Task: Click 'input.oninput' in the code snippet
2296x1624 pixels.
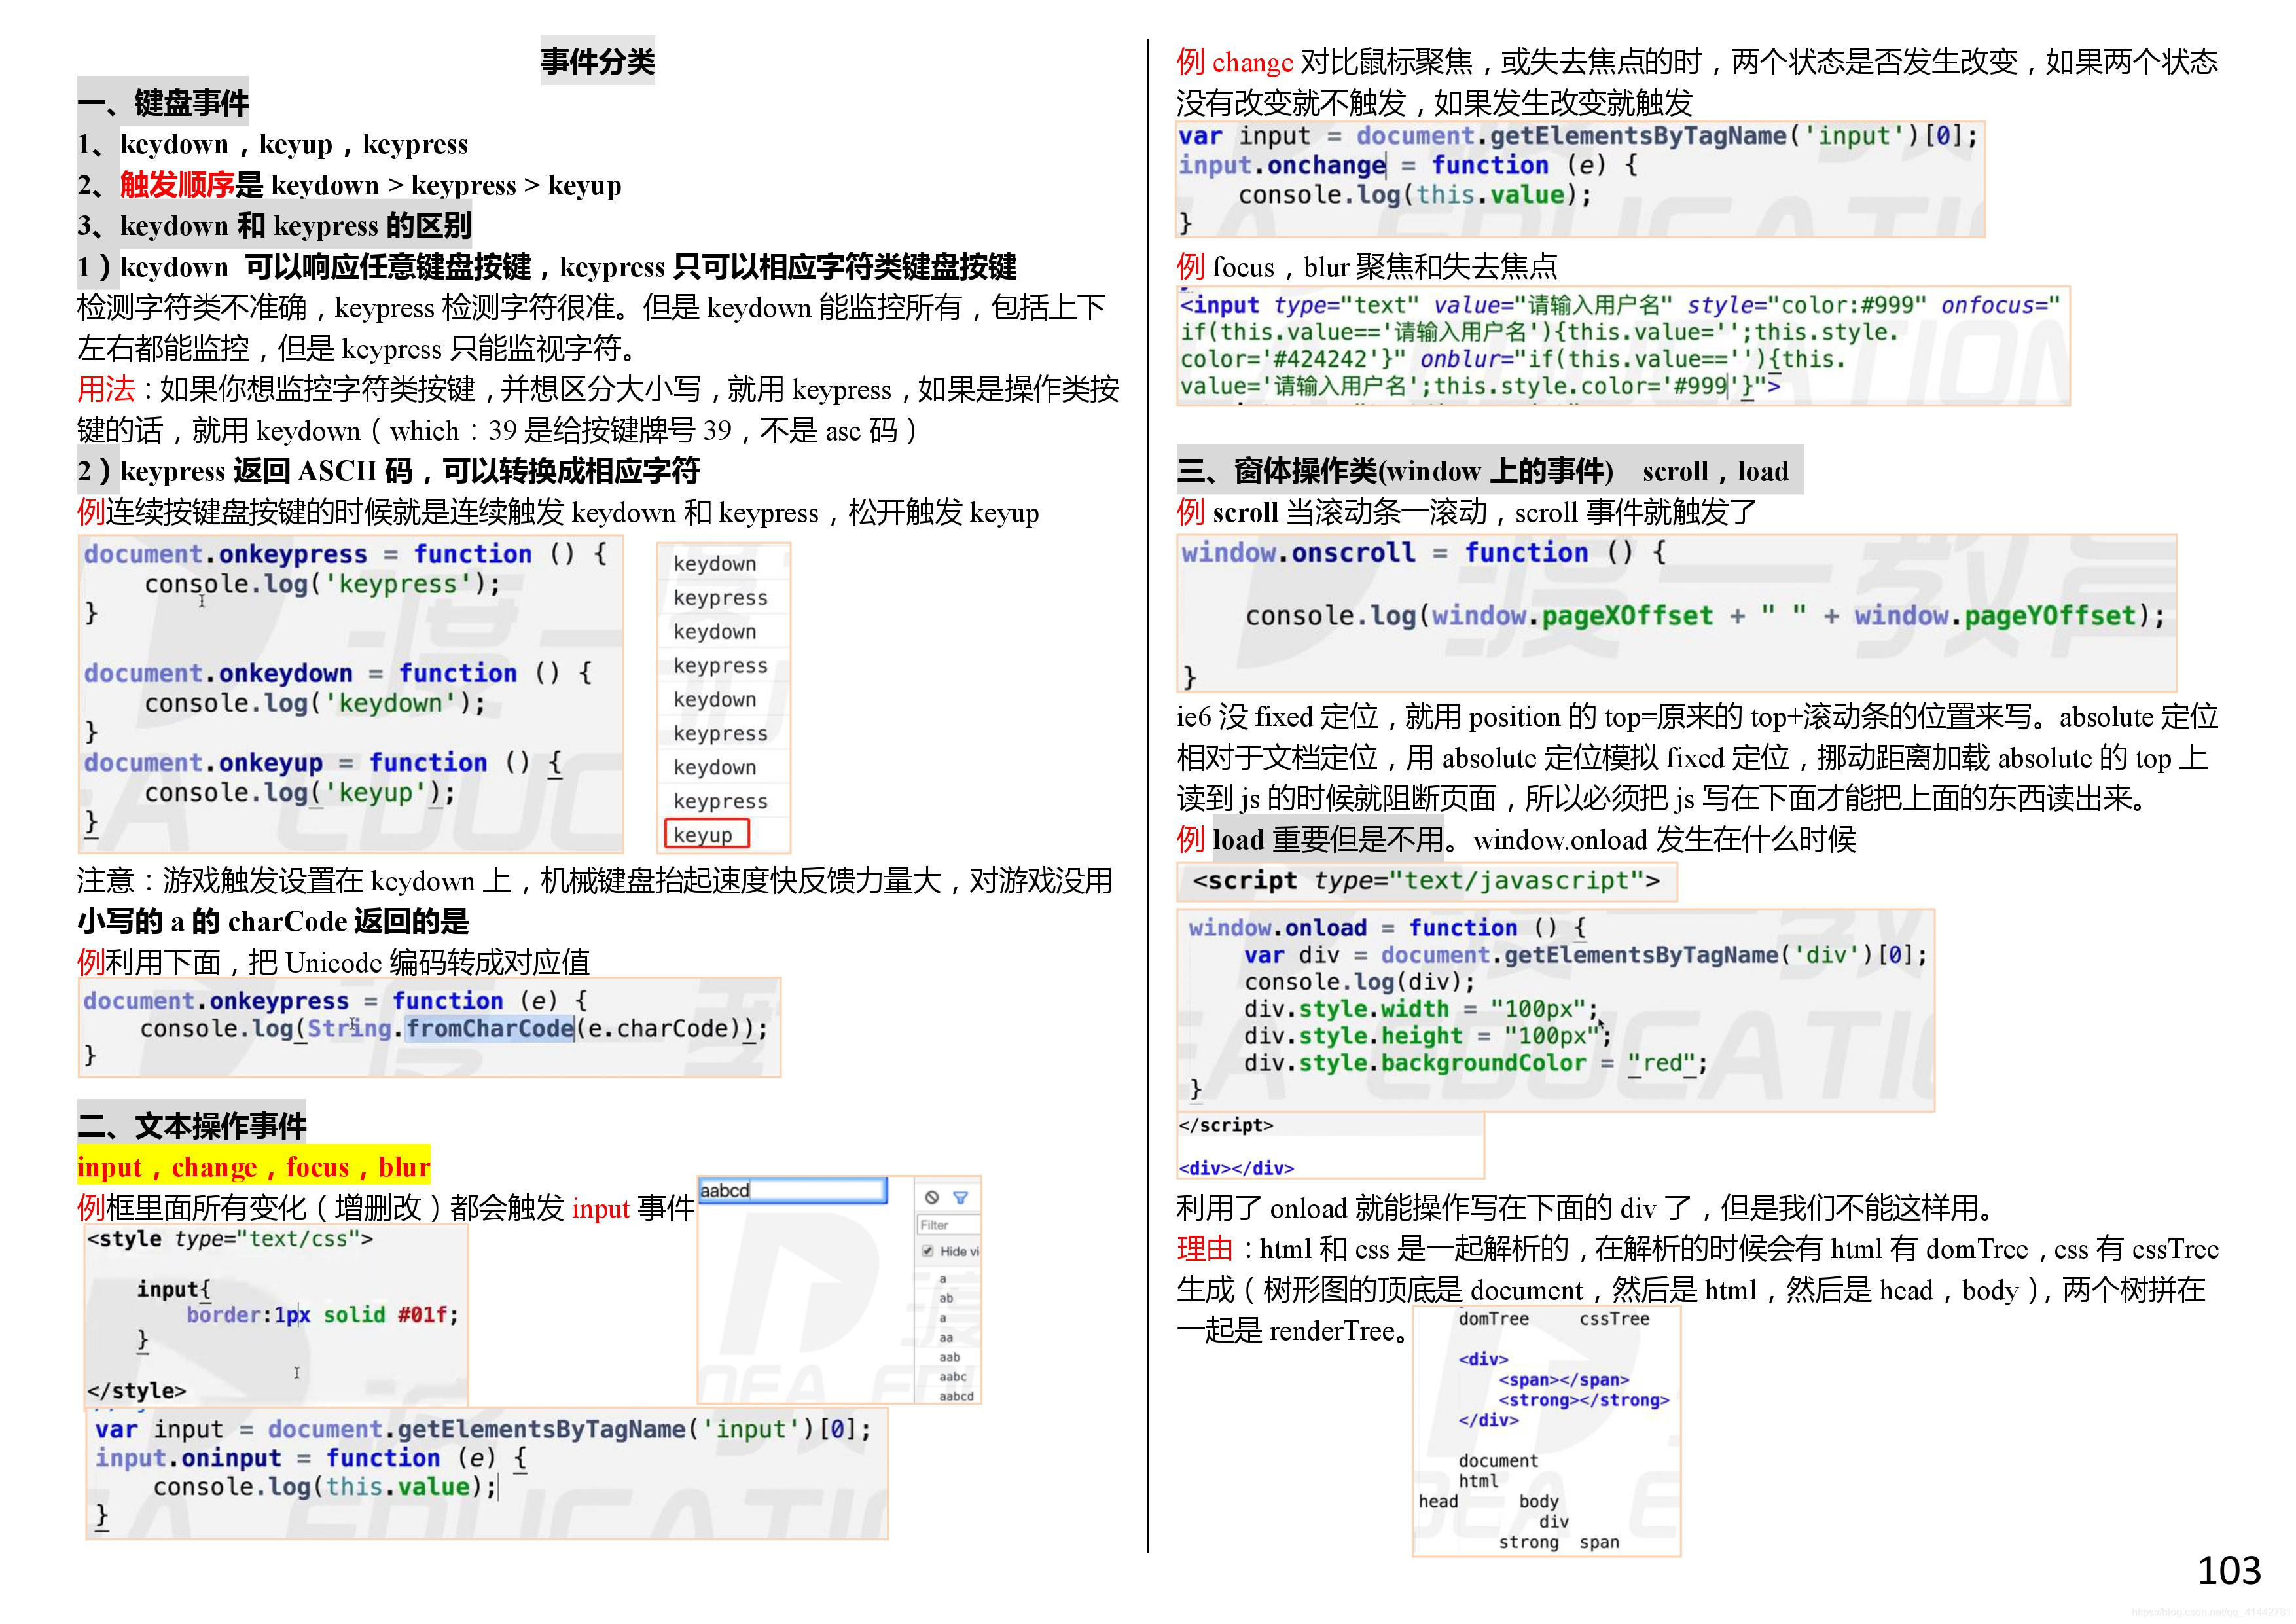Action: (x=188, y=1458)
